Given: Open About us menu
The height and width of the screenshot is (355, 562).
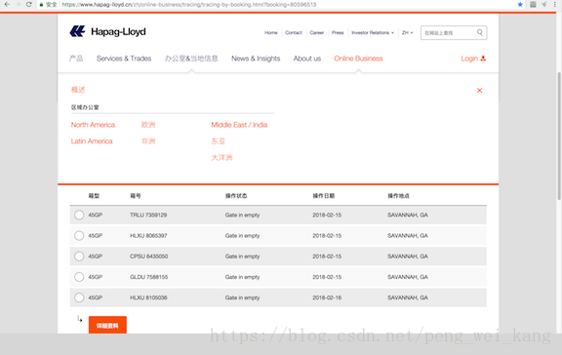Looking at the screenshot, I should tap(307, 59).
